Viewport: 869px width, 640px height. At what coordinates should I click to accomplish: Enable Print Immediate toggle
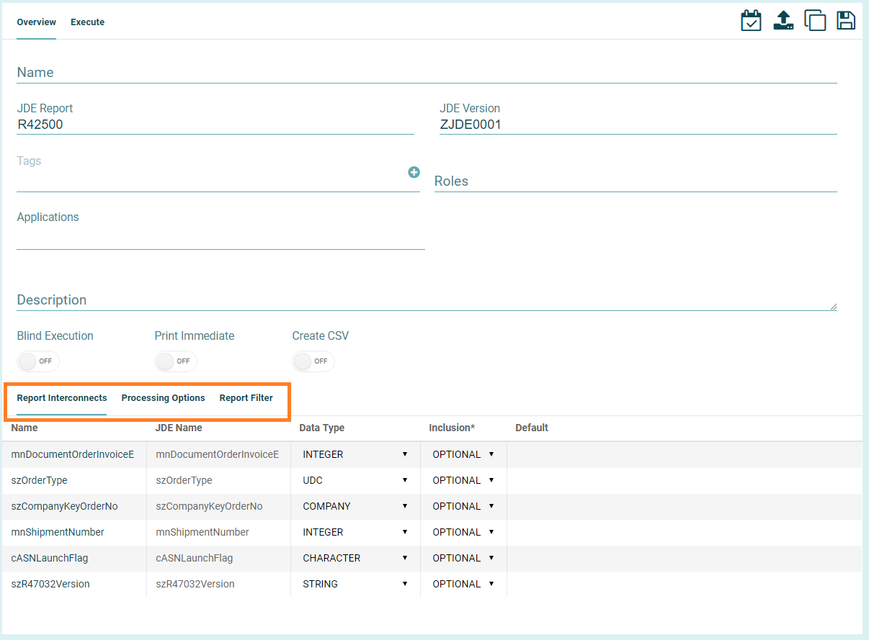click(176, 361)
